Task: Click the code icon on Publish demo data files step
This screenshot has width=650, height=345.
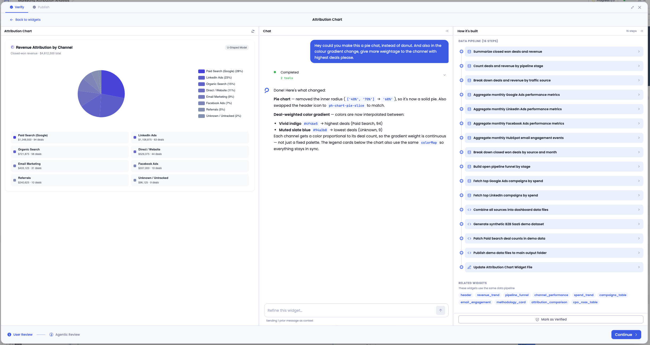Action: click(469, 253)
